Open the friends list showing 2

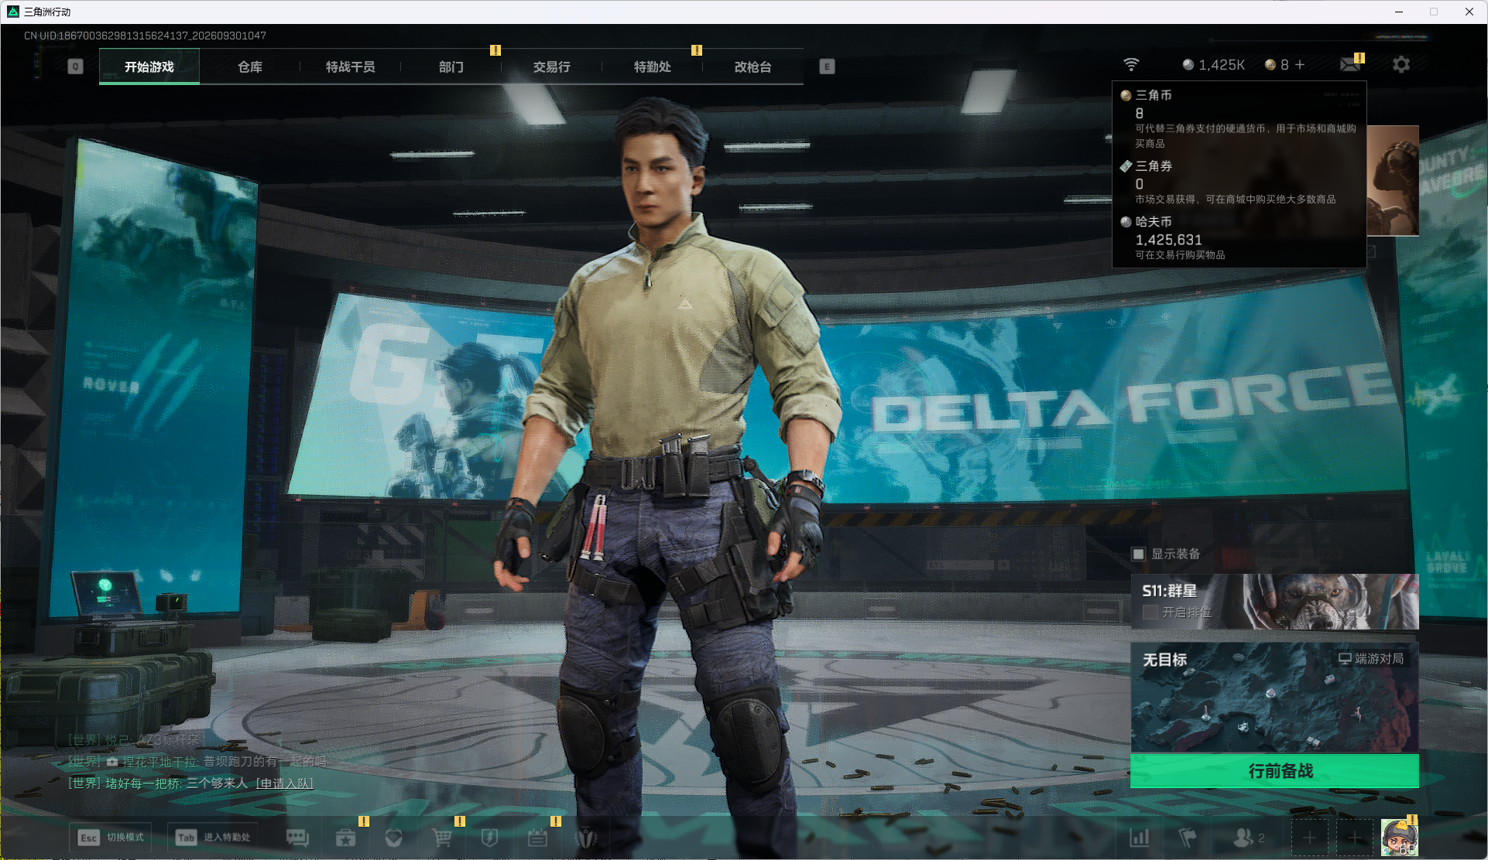(1248, 838)
